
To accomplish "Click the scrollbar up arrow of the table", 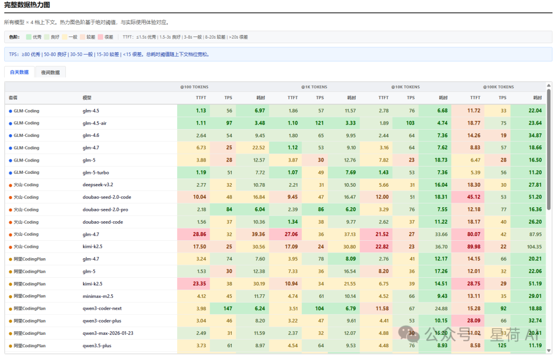I will click(549, 86).
